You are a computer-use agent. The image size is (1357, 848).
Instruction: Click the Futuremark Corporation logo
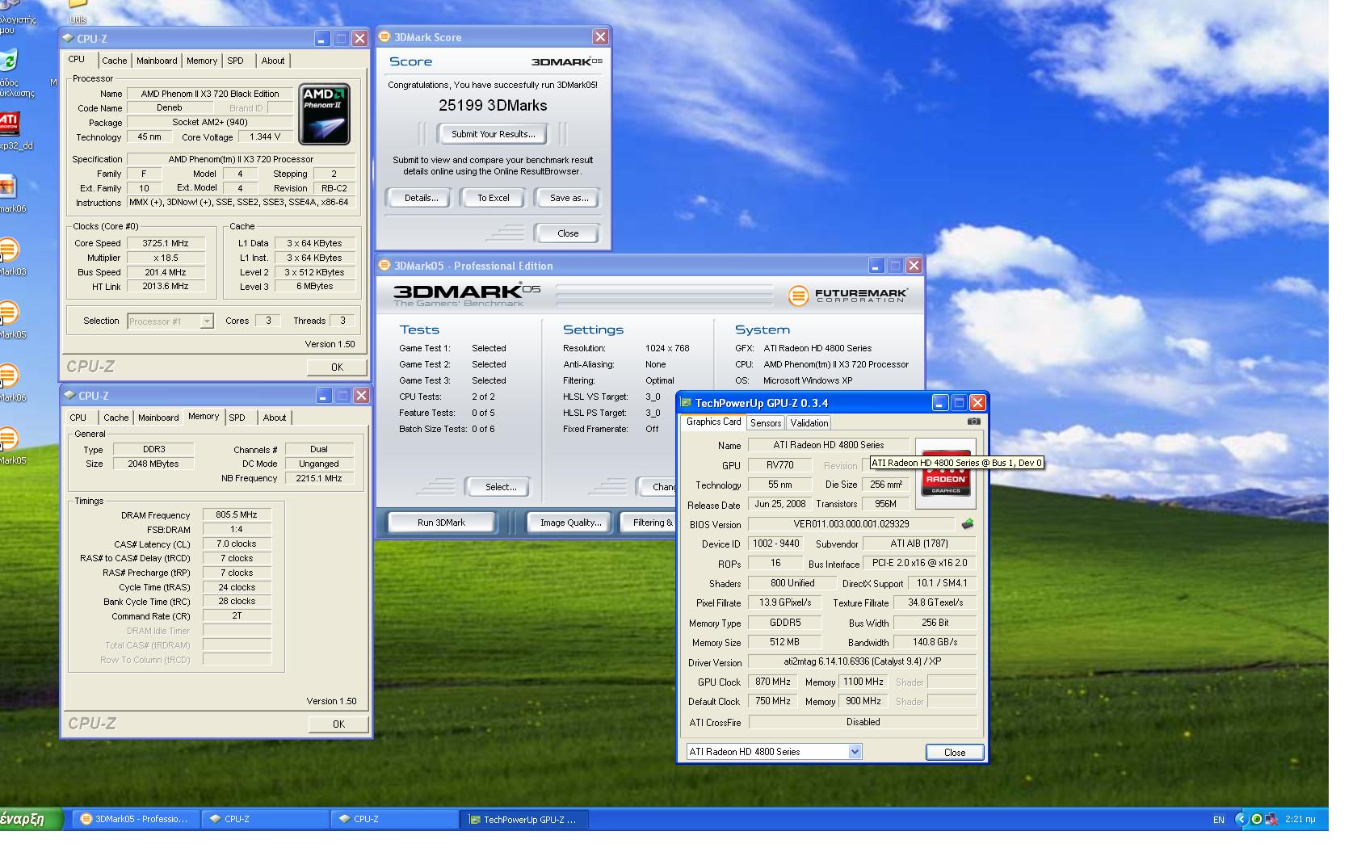(847, 296)
